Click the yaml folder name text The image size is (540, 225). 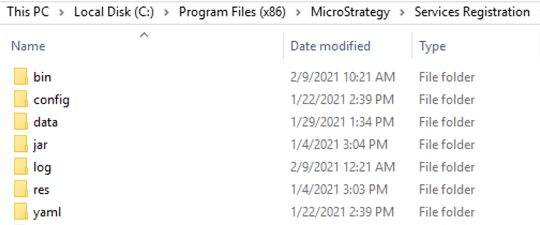point(47,212)
